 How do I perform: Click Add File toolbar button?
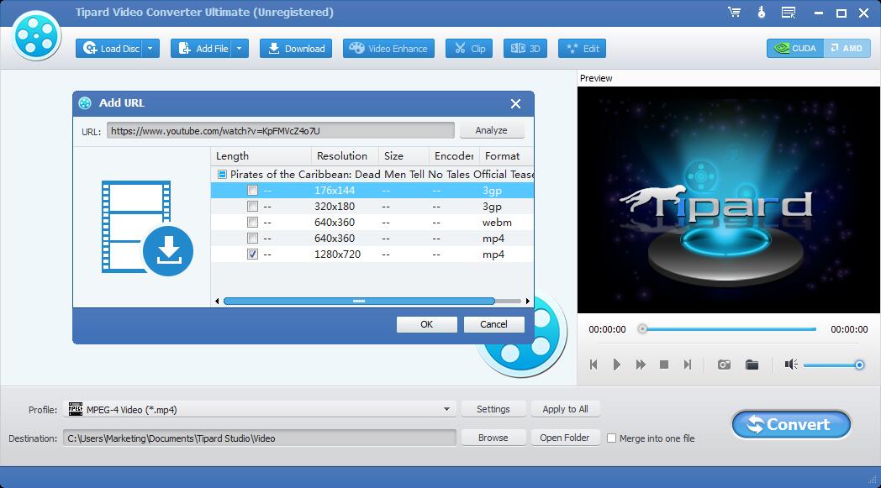coord(201,48)
